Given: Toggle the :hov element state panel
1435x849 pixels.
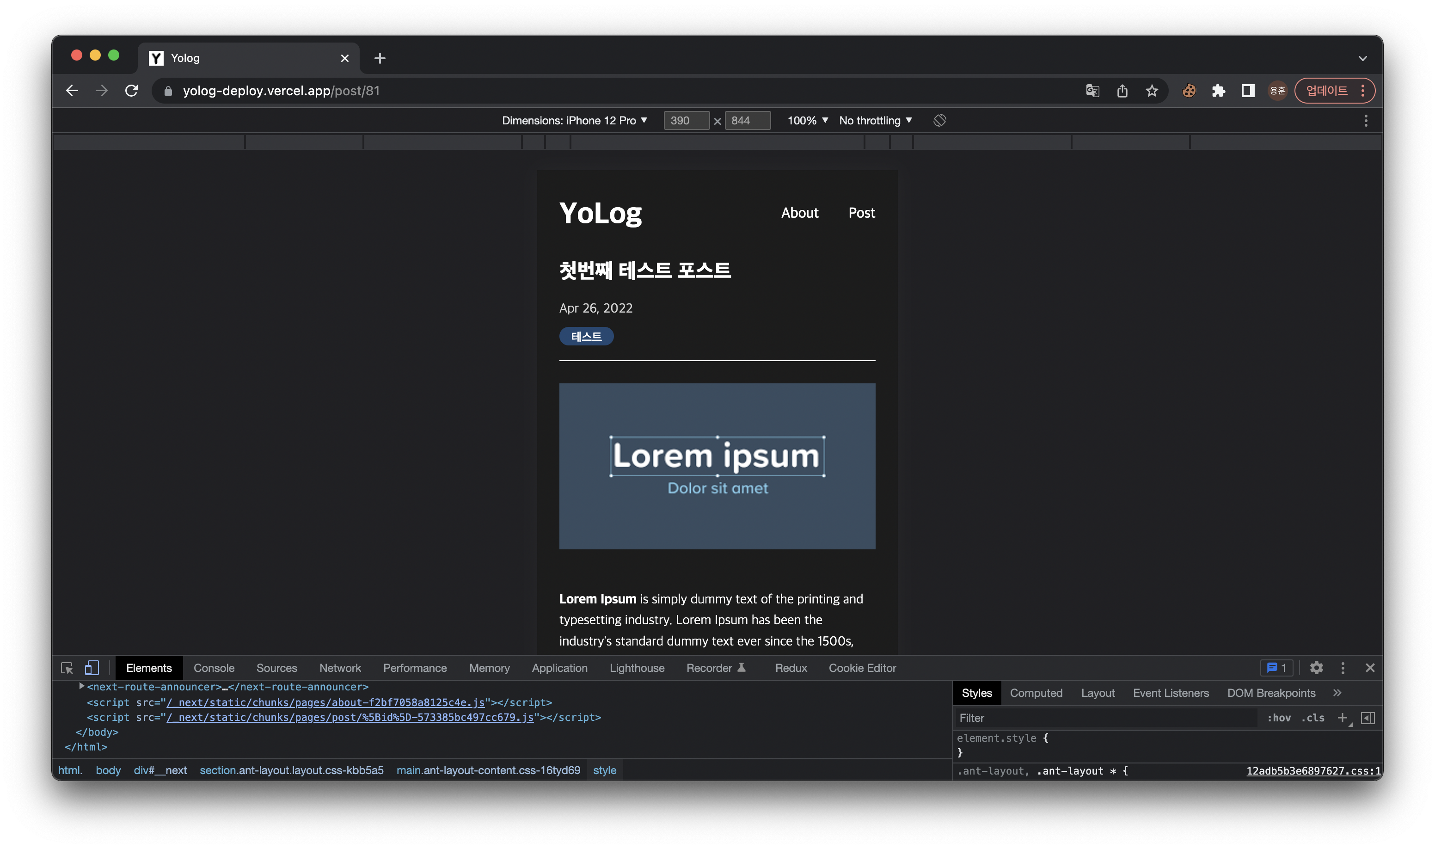Looking at the screenshot, I should click(x=1279, y=717).
